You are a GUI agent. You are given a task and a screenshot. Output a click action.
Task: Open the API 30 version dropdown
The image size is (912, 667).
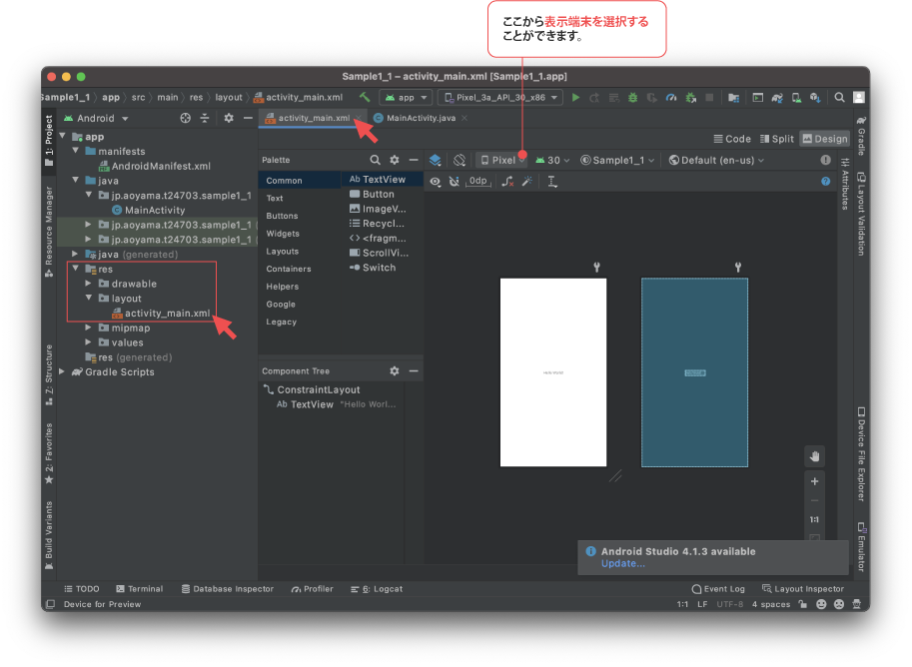552,160
